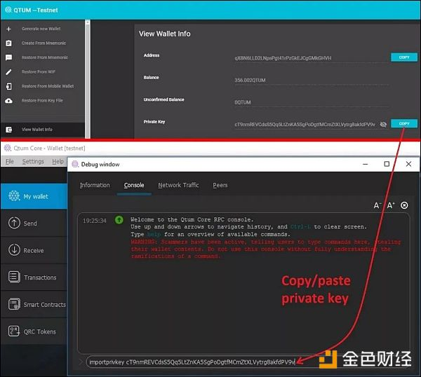Click the green arrow icon next to 19:25:34
Image resolution: width=421 pixels, height=377 pixels.
pos(119,220)
